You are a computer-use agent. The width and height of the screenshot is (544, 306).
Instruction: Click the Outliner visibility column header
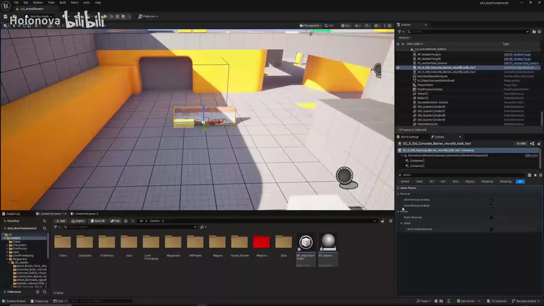tap(398, 44)
